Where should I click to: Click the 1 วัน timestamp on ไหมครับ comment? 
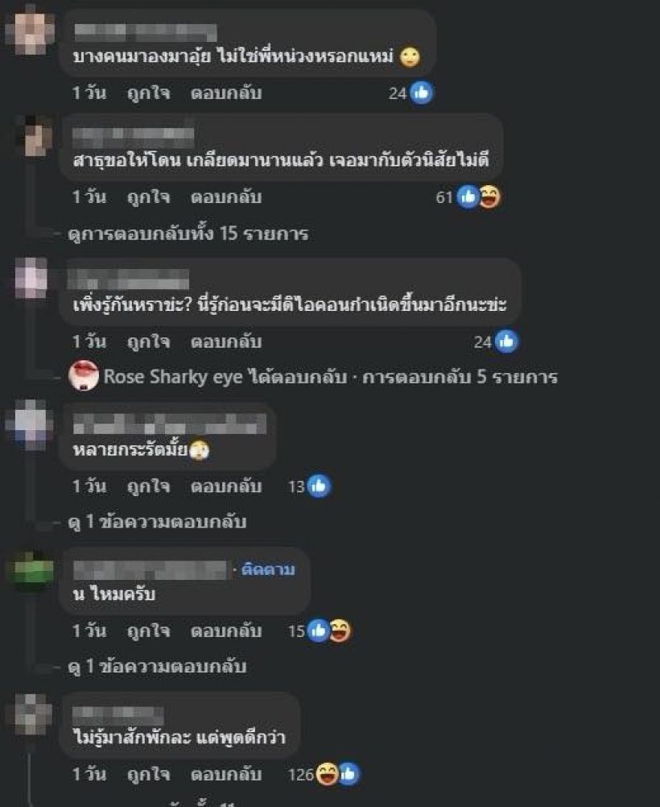pyautogui.click(x=89, y=631)
